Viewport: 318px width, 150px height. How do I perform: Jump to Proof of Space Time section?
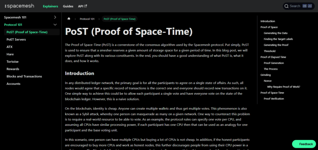272,93
